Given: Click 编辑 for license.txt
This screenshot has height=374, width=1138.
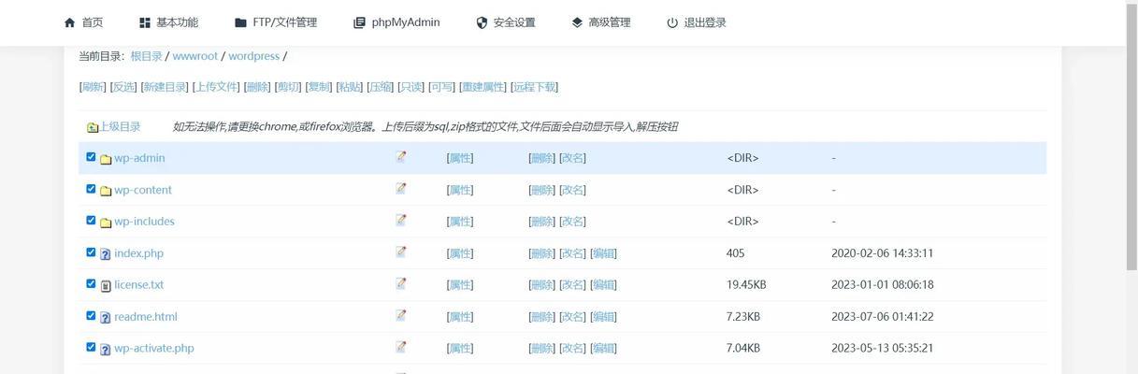Looking at the screenshot, I should pos(603,284).
